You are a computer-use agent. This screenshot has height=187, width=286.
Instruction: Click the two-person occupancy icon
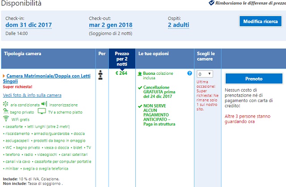(100, 75)
